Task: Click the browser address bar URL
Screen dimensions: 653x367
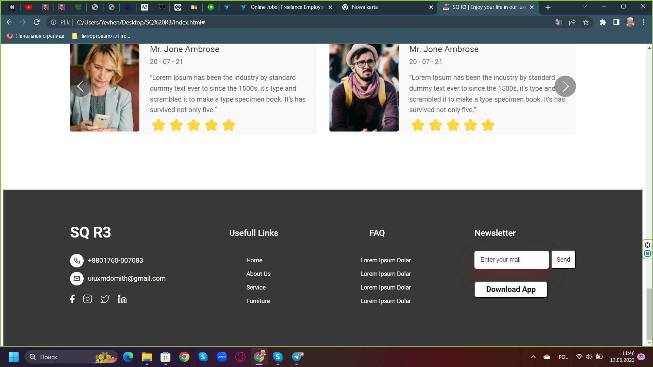Action: [x=141, y=22]
